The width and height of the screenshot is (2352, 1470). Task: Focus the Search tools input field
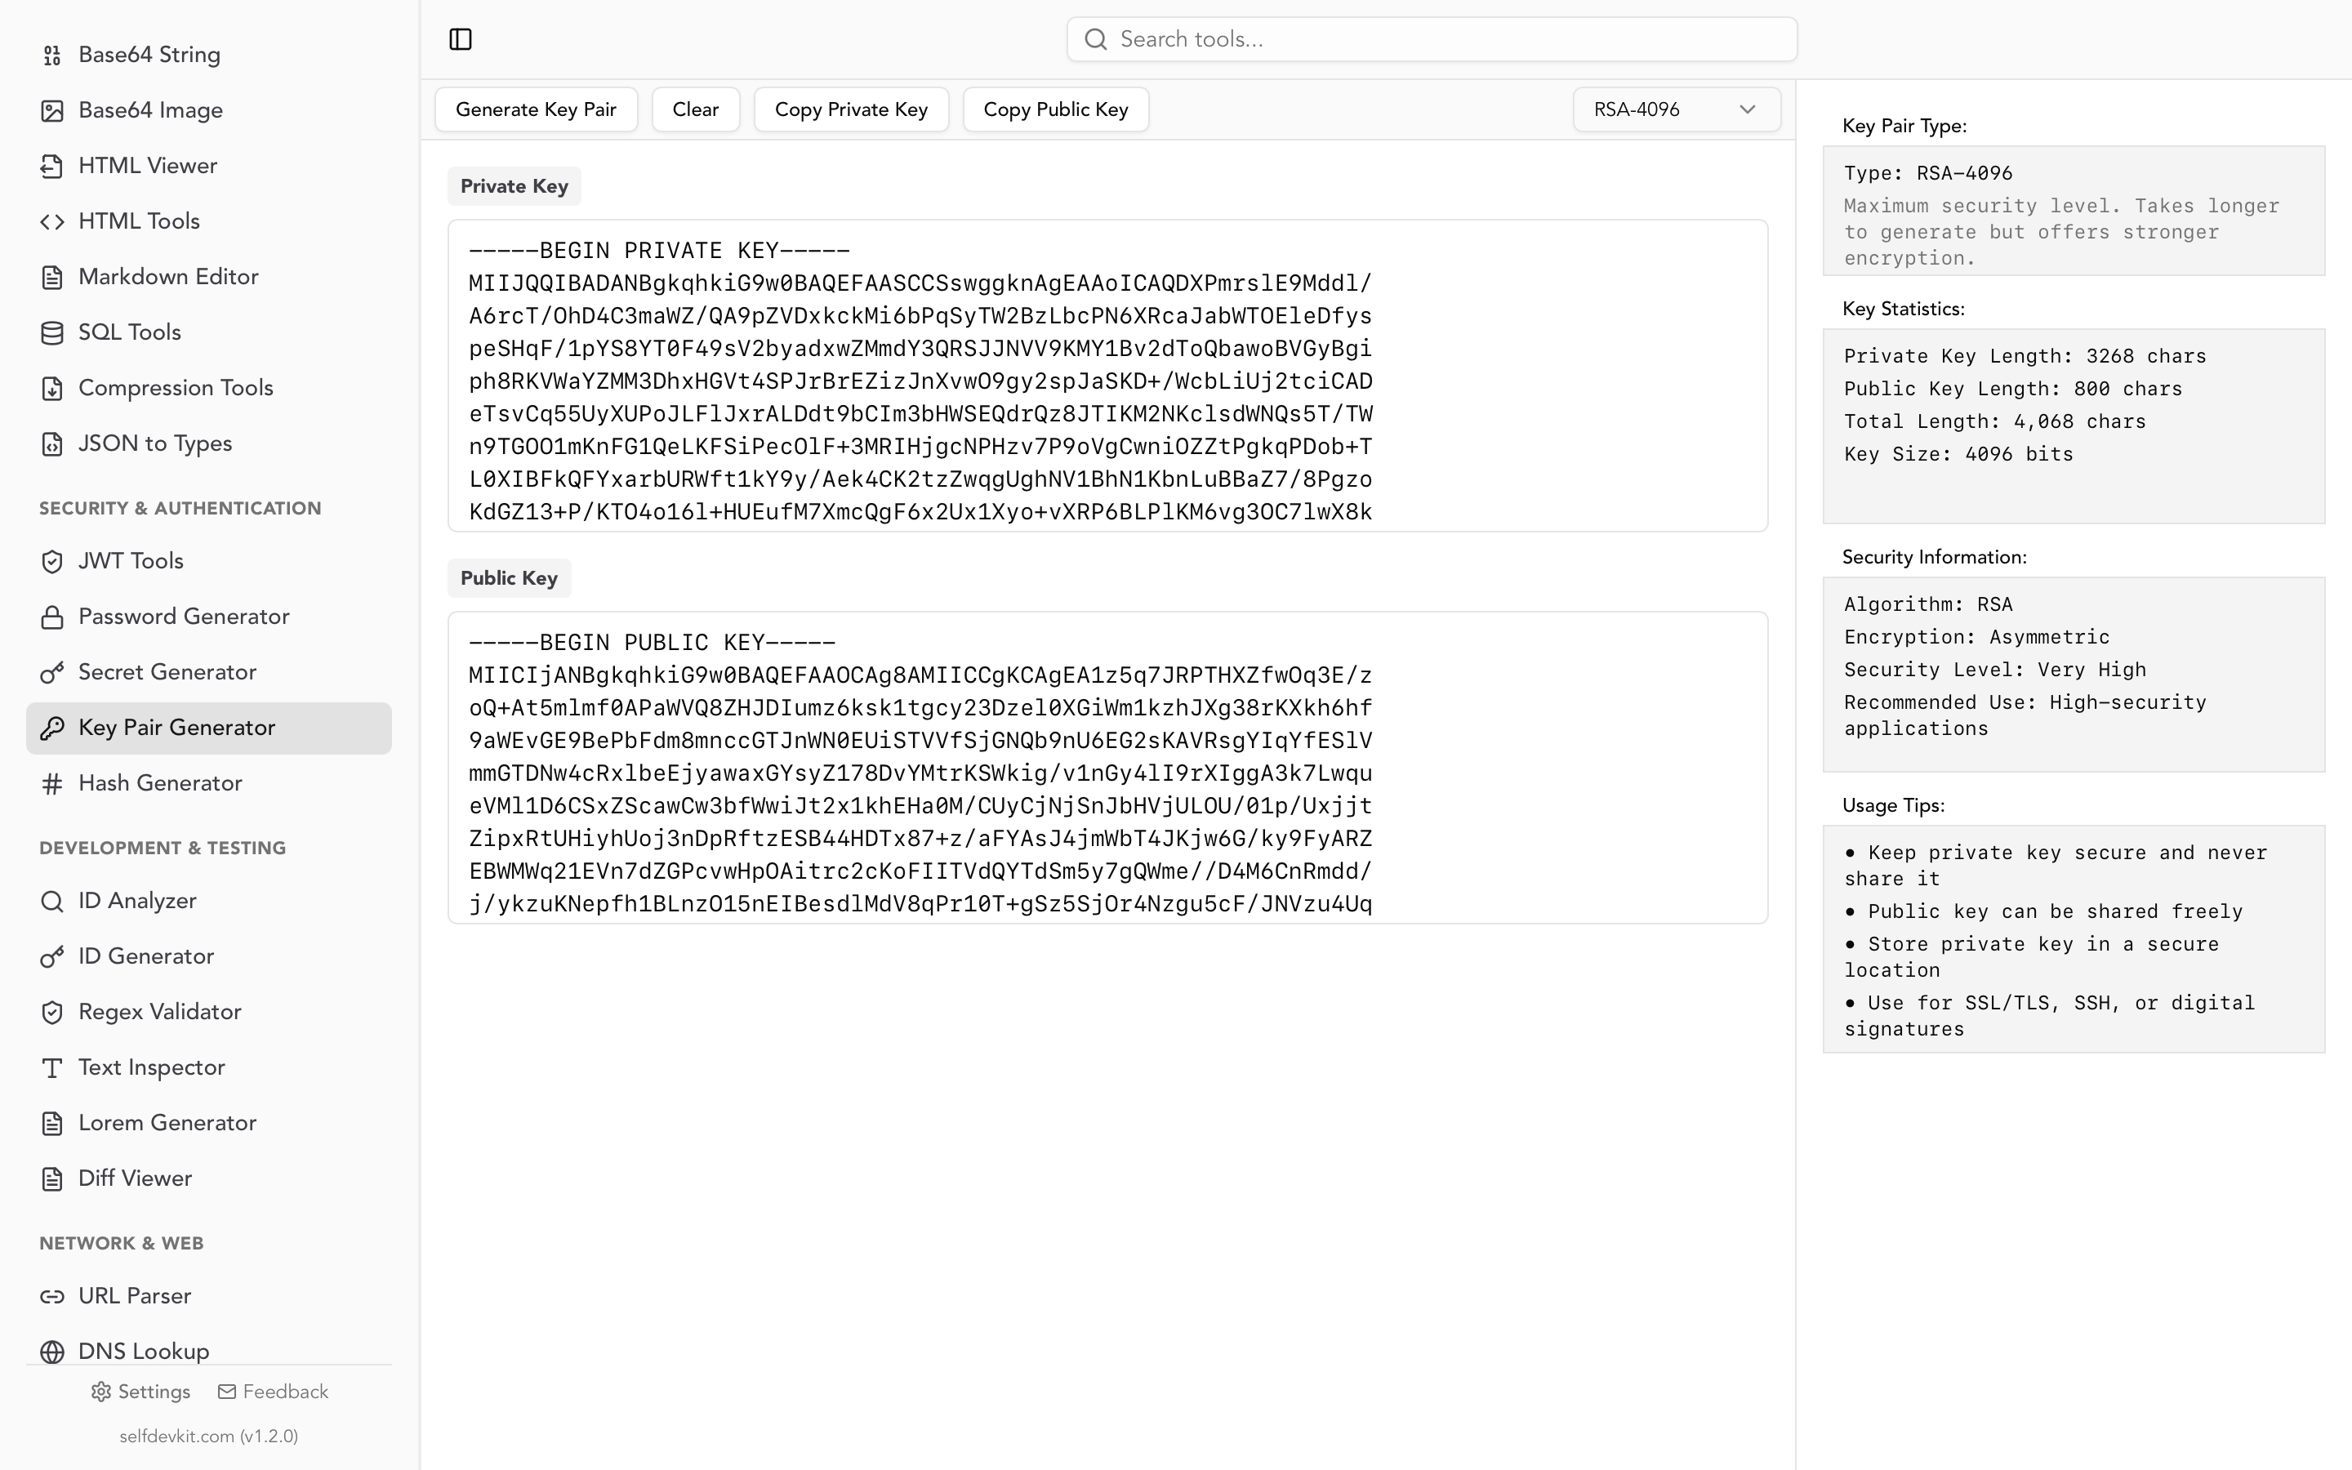pos(1432,39)
